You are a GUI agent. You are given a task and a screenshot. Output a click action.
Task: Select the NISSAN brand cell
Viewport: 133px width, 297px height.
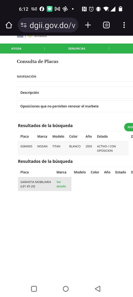(x=42, y=146)
